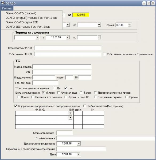Viewport: 156px width, 160px height.
Task: Toggle 'К управлению допущены только следующие водители'
Action: [x=16, y=106]
